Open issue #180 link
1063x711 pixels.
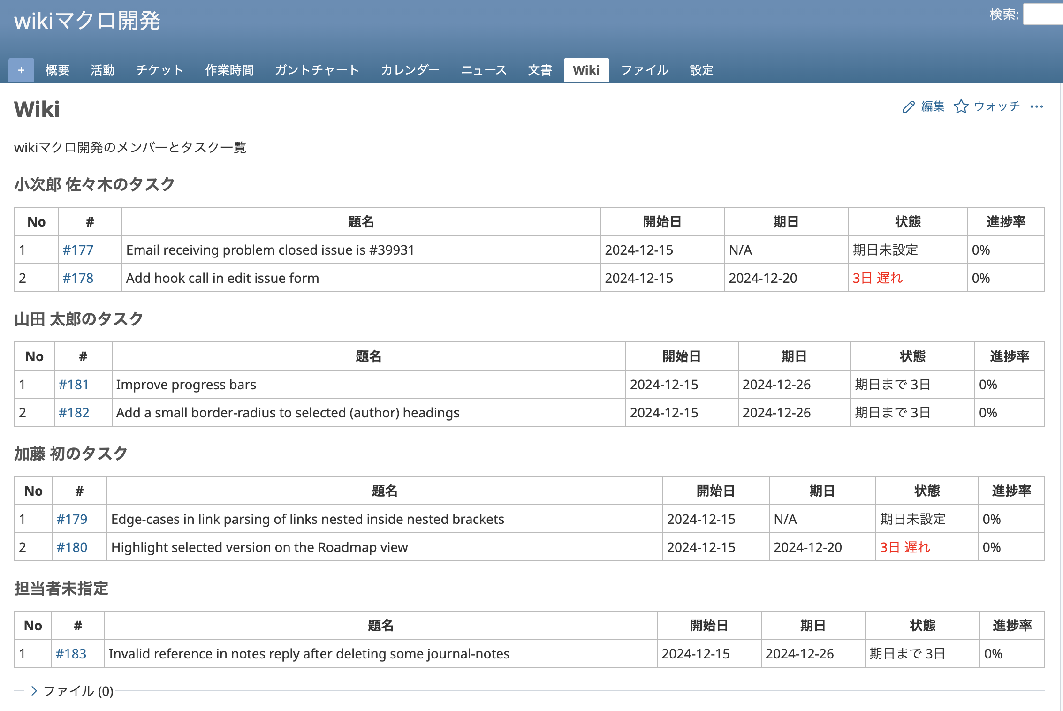(x=72, y=547)
